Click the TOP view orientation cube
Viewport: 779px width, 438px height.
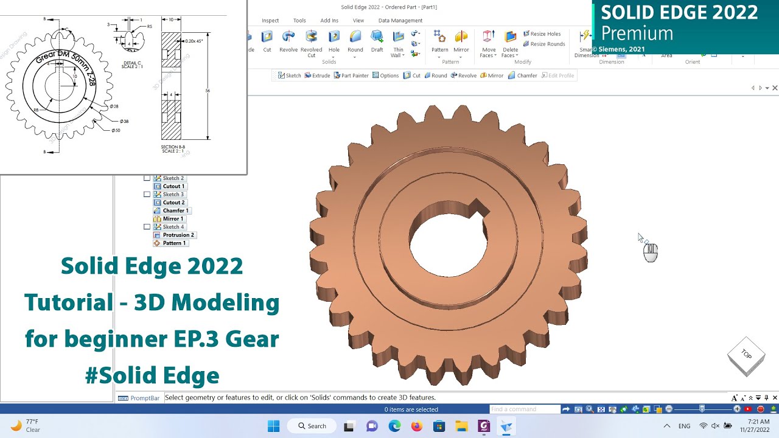pyautogui.click(x=746, y=355)
